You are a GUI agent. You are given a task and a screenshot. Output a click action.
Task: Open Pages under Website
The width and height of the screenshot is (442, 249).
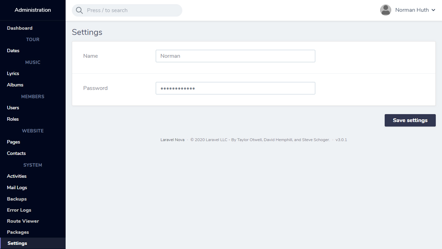(13, 142)
